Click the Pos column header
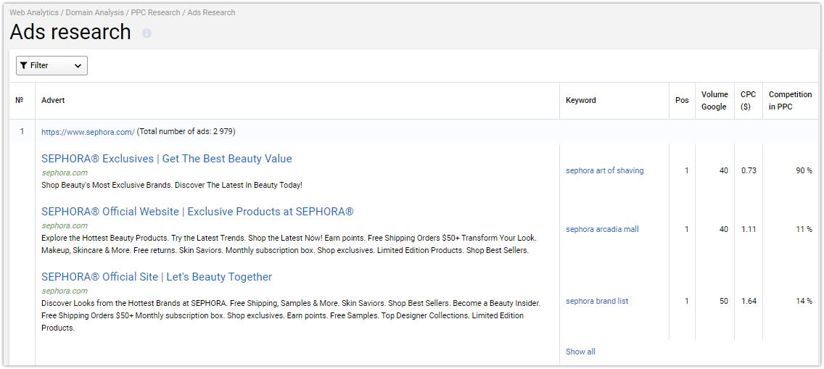Image resolution: width=824 pixels, height=369 pixels. [x=682, y=100]
